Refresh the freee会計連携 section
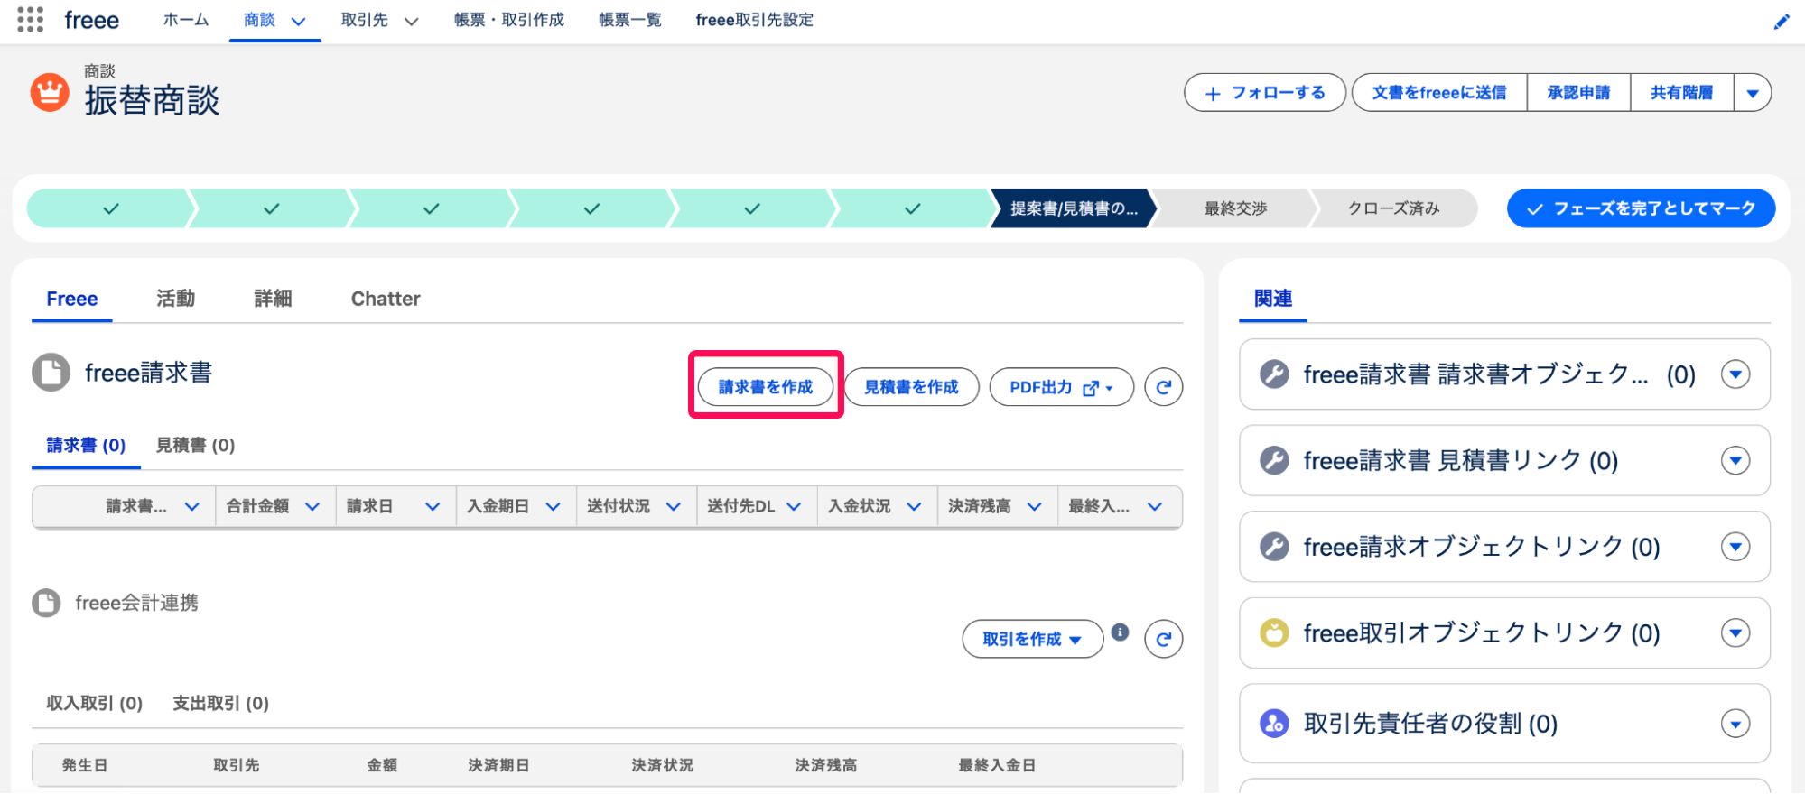 click(1163, 639)
